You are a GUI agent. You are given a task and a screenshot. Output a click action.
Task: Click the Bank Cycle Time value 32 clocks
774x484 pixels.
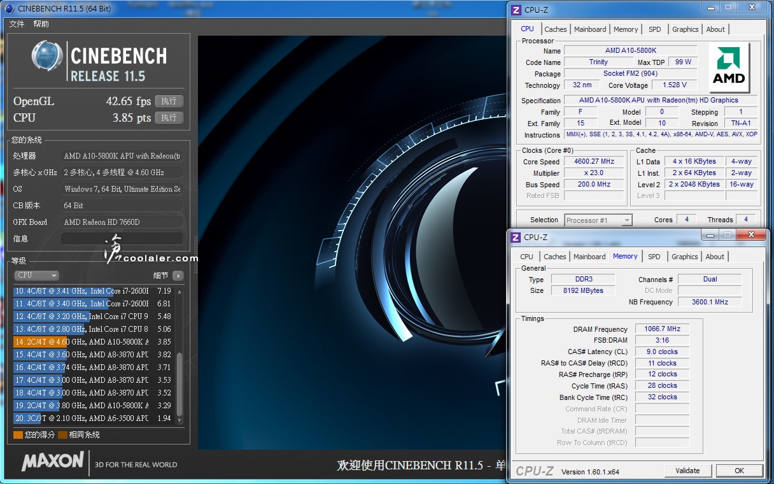click(x=662, y=397)
